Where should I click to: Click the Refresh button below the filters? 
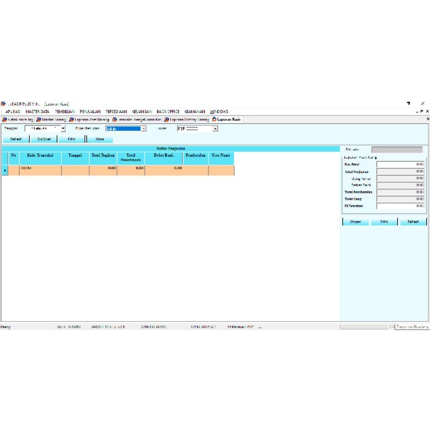click(16, 139)
